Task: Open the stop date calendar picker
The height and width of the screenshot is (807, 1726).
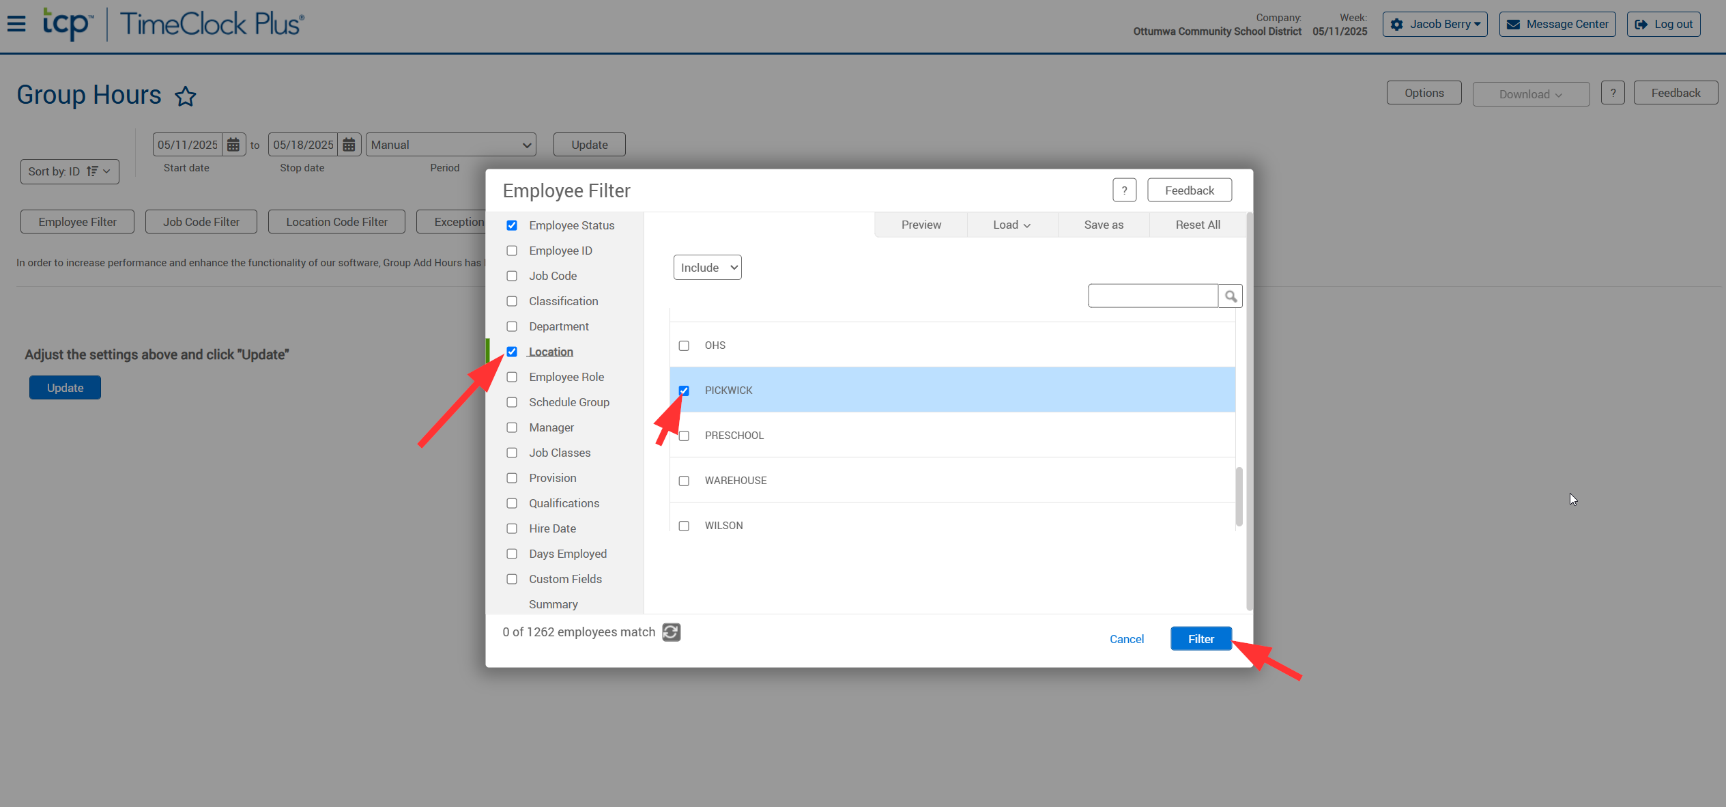Action: (349, 145)
